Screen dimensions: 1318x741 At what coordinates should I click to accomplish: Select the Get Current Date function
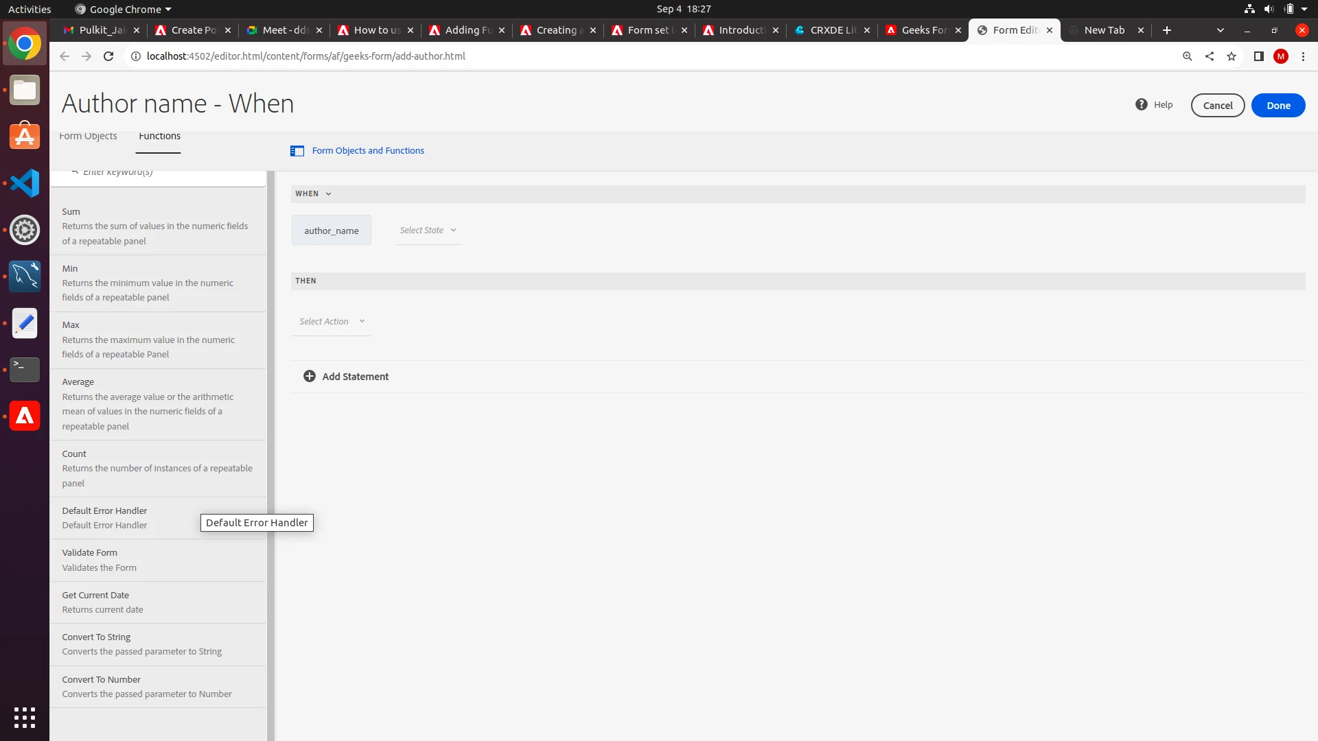click(95, 596)
